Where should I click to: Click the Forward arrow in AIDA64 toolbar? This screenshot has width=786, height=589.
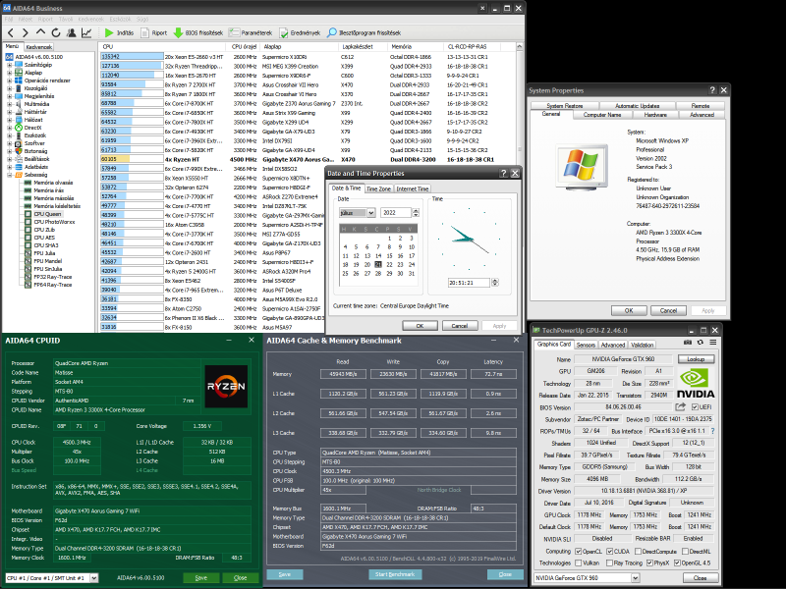tap(26, 33)
